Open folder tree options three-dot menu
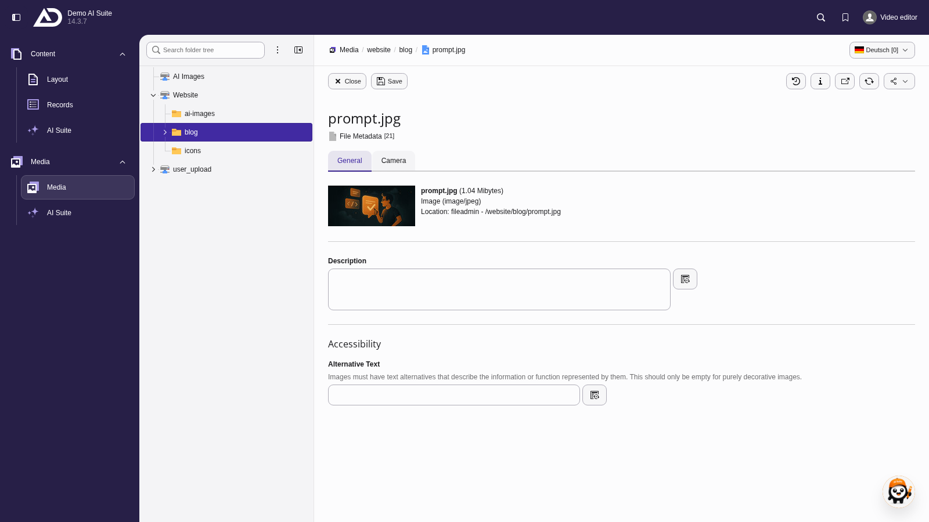This screenshot has height=522, width=929. coord(278,50)
